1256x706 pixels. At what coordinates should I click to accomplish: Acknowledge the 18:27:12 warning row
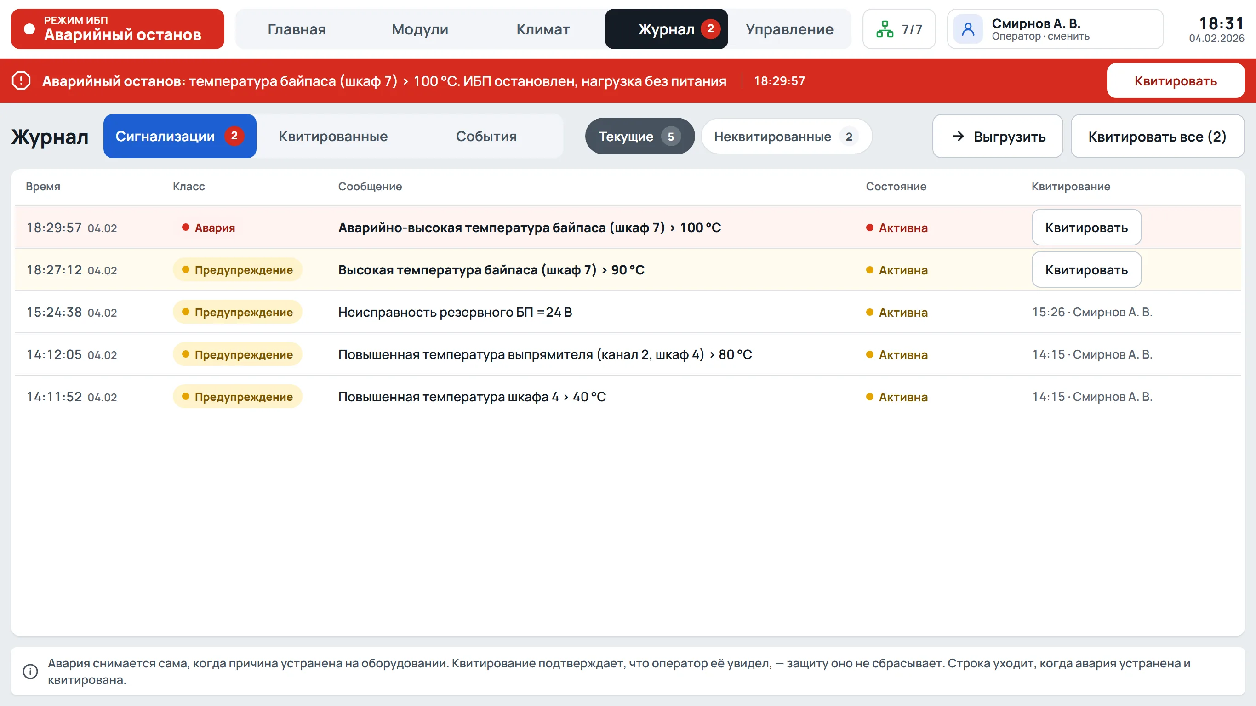tap(1086, 270)
